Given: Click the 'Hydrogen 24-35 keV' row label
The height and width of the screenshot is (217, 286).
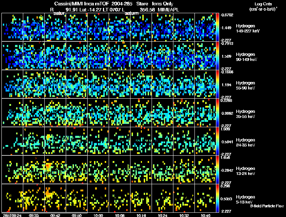Looking at the screenshot, I should 246,143.
